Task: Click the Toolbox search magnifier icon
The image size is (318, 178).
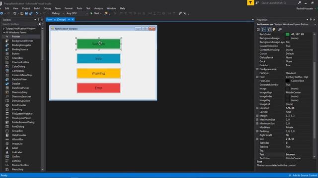Action: [x=40, y=24]
